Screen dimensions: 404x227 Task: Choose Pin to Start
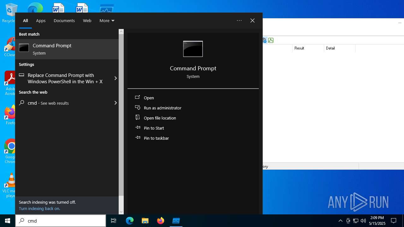pyautogui.click(x=154, y=128)
